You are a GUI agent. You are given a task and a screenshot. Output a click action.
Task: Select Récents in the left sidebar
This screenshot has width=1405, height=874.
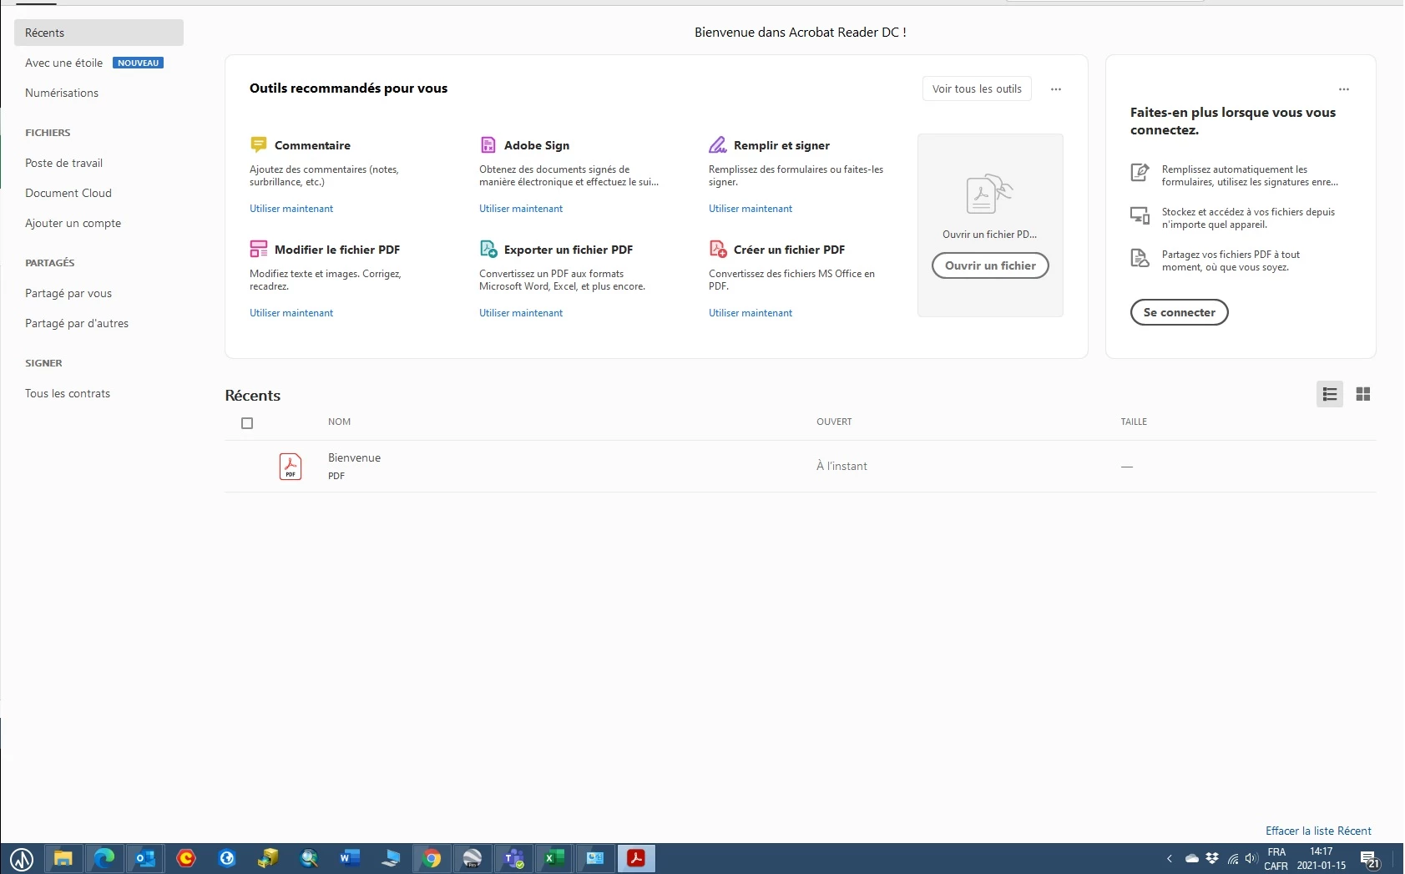pos(99,33)
